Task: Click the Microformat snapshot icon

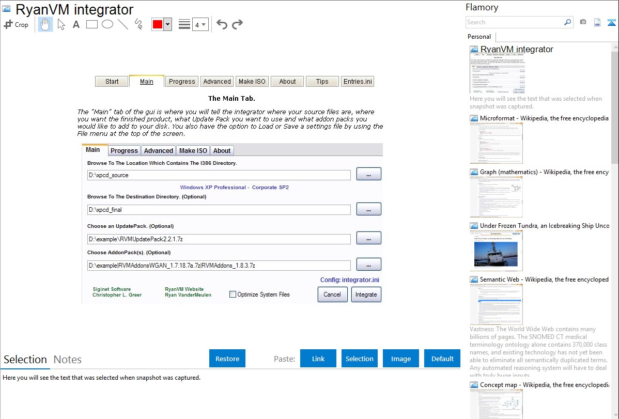Action: (474, 118)
